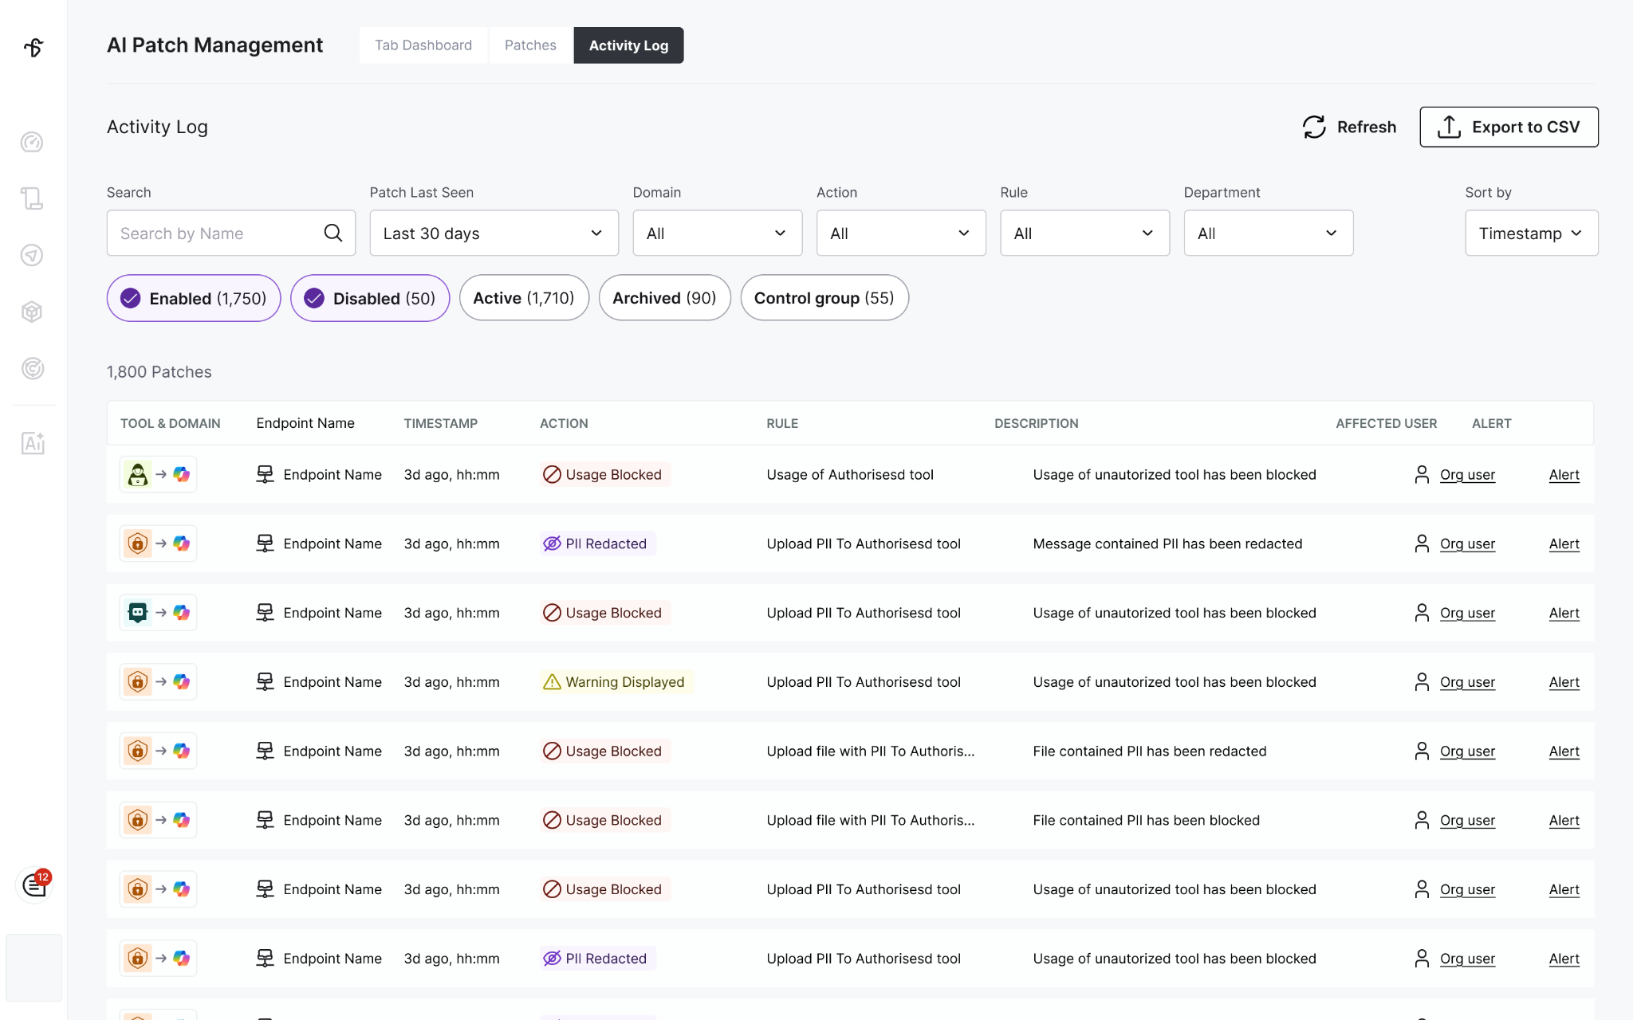
Task: Open the Sort by Timestamp dropdown
Action: [1531, 233]
